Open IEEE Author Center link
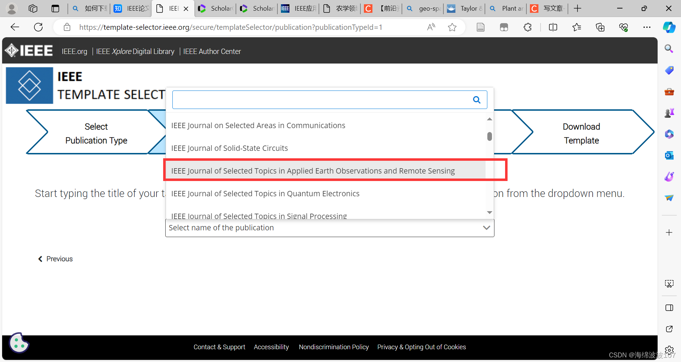Screen dimensions: 681x362 (212, 51)
